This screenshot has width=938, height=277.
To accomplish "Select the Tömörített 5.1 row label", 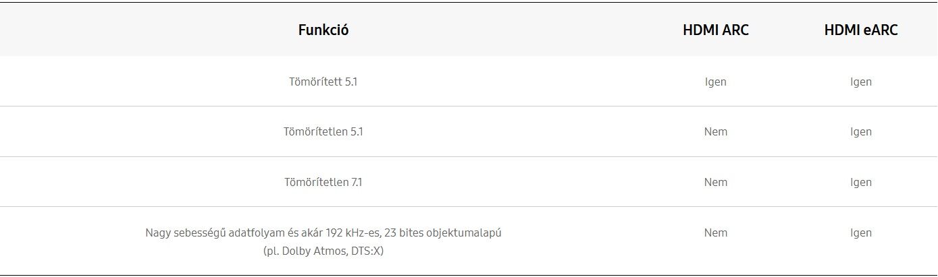I will [x=323, y=82].
